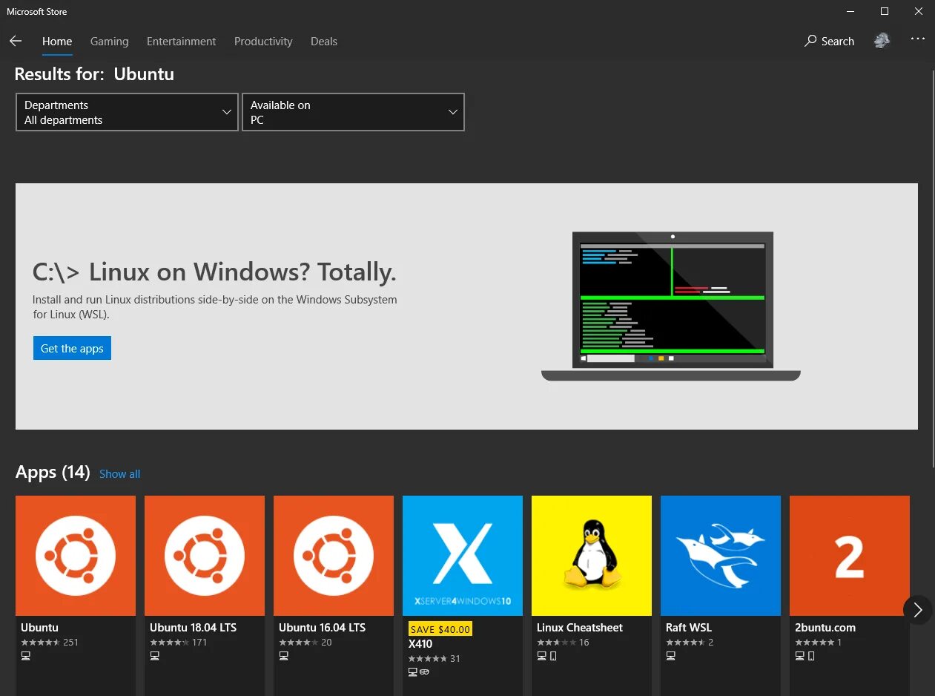This screenshot has width=935, height=696.
Task: Show next apps with right arrow
Action: click(x=918, y=610)
